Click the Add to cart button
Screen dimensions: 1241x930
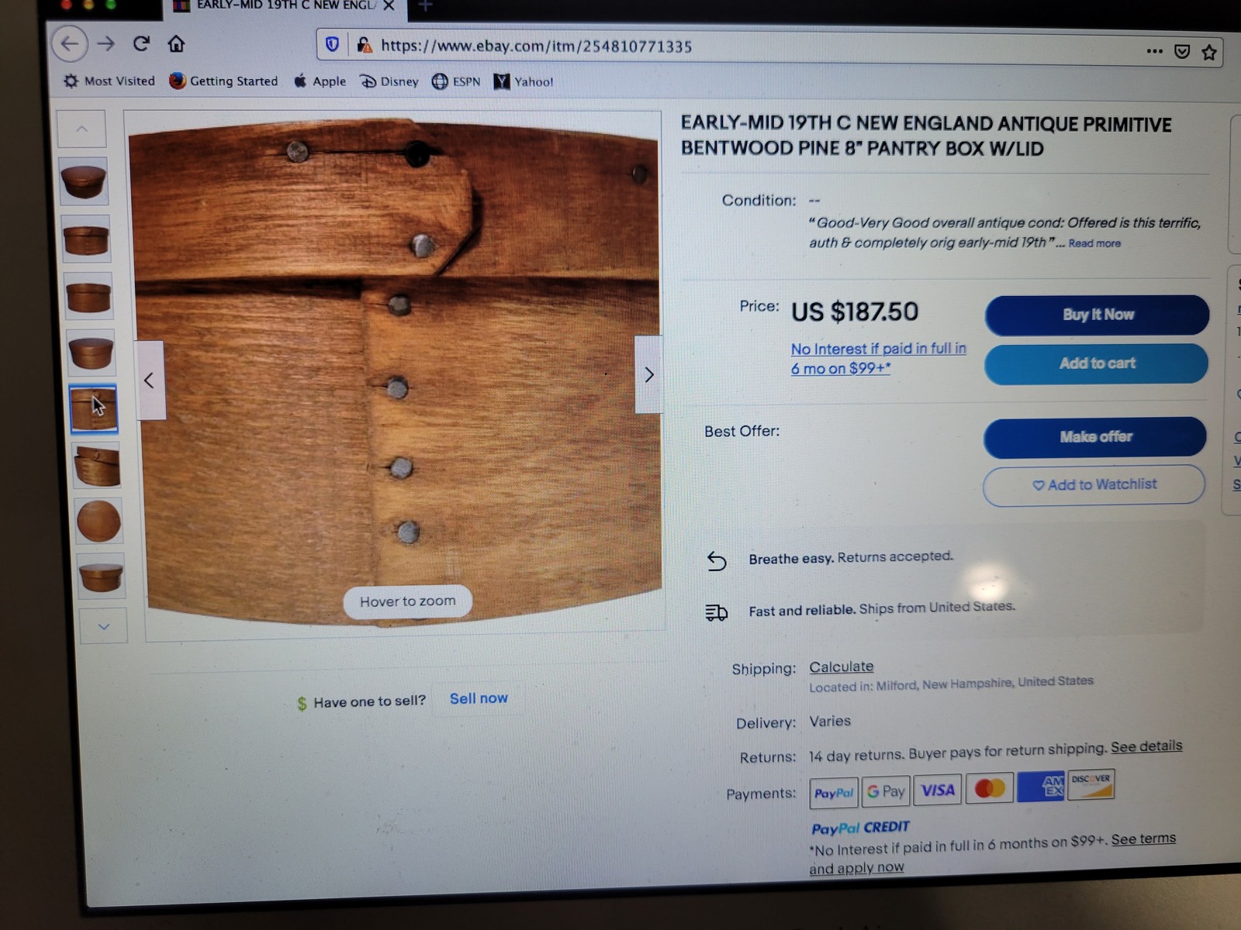pyautogui.click(x=1096, y=363)
